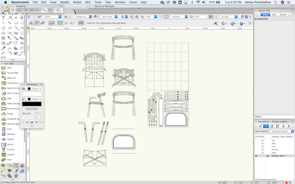Open the fill style Solid dropdown
Viewport: 295px width, 184px height.
[35, 89]
